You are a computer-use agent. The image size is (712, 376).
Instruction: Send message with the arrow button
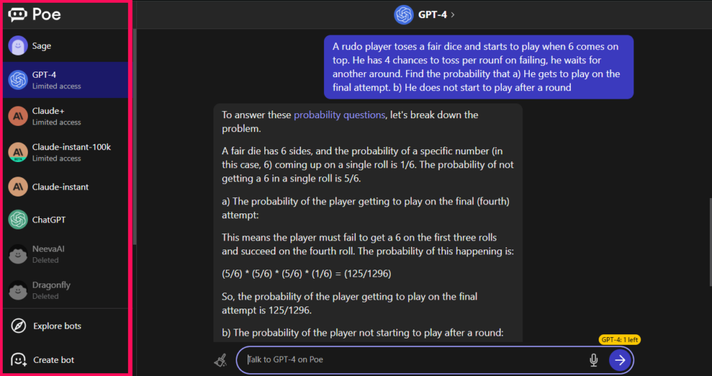click(x=620, y=360)
